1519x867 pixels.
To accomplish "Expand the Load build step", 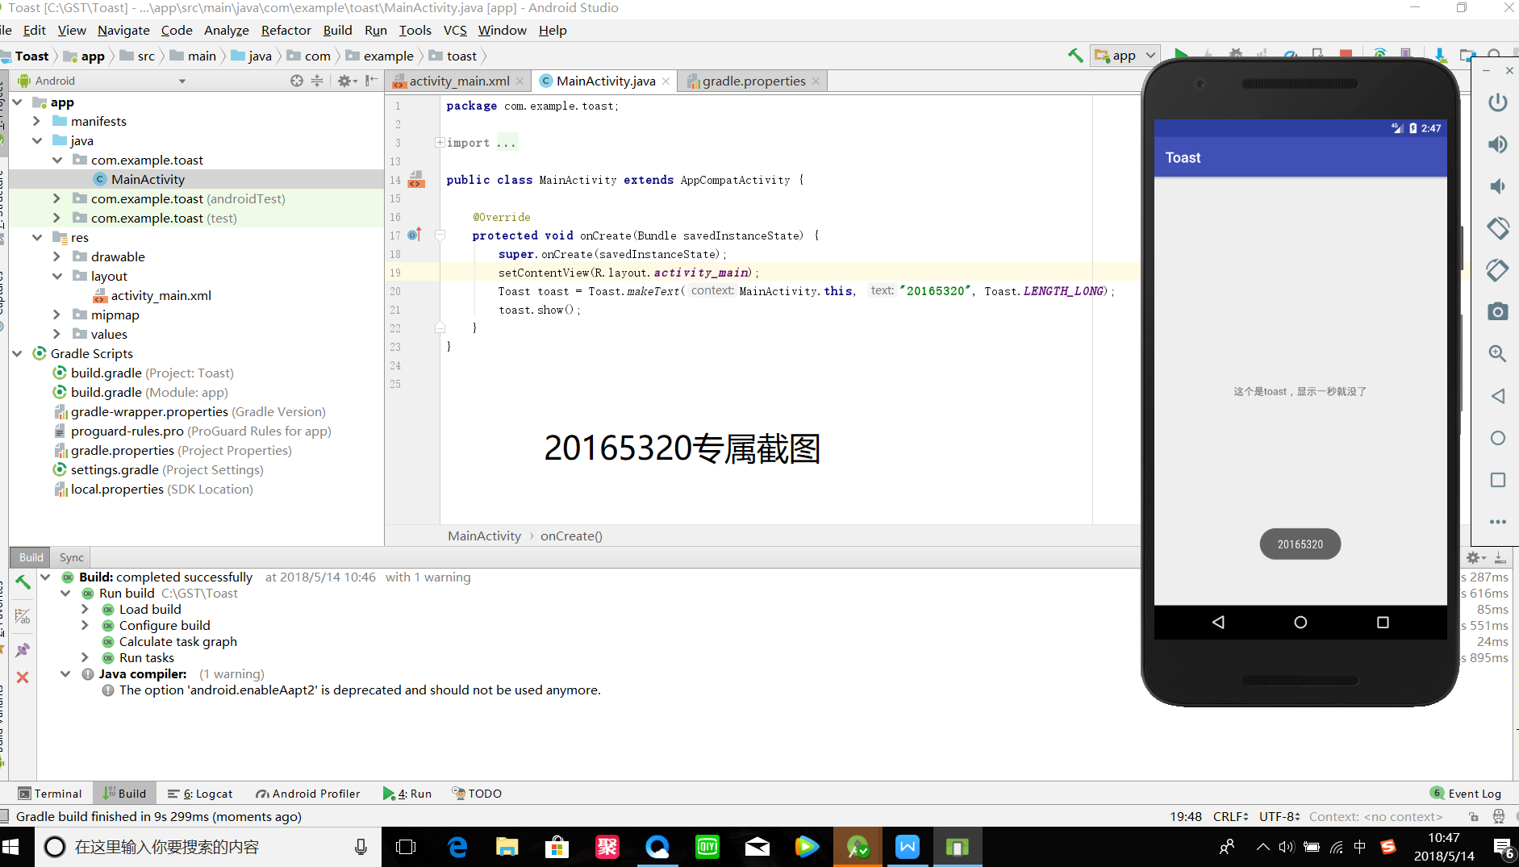I will [86, 609].
